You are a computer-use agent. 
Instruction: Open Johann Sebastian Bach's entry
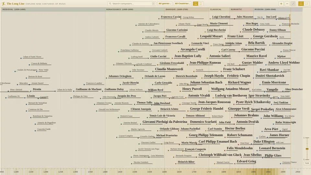206,82
